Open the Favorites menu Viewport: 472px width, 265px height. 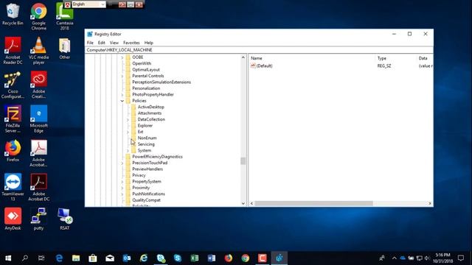point(131,43)
